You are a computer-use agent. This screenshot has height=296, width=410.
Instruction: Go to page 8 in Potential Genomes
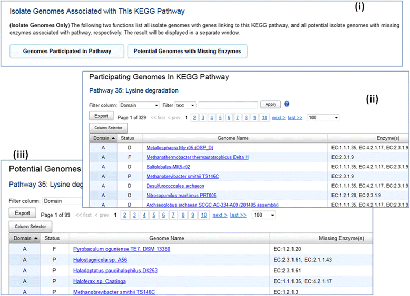click(x=183, y=215)
